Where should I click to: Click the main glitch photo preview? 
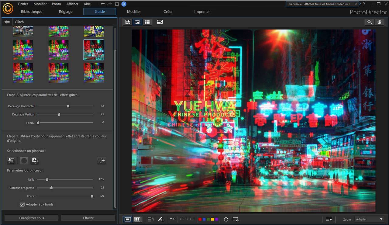[253, 121]
